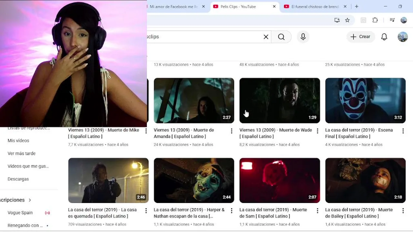Open the Crear menu button
Screen dimensions: 413x232
pyautogui.click(x=361, y=37)
